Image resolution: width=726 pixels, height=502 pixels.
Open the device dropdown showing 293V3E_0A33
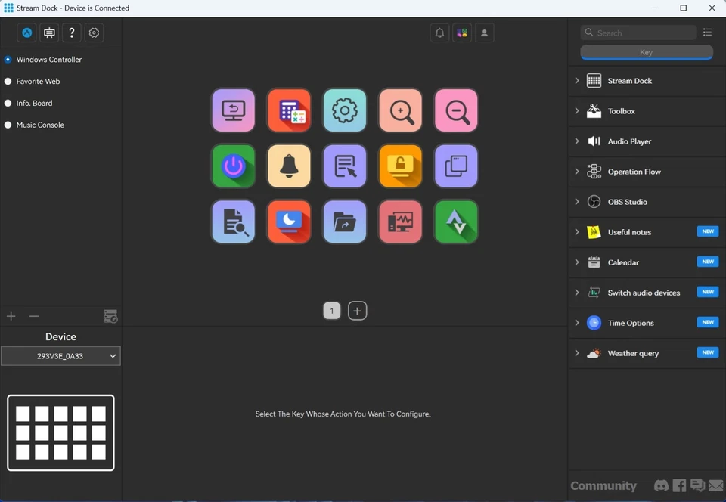point(60,355)
